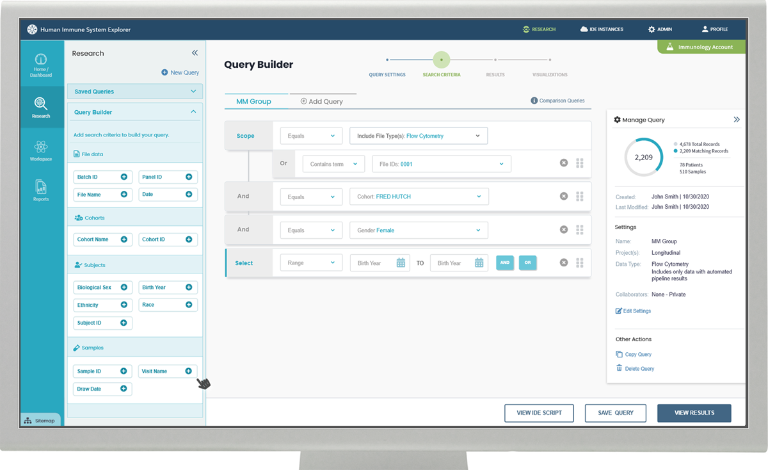The height and width of the screenshot is (470, 768).
Task: Switch to the MM Group tab
Action: point(253,101)
